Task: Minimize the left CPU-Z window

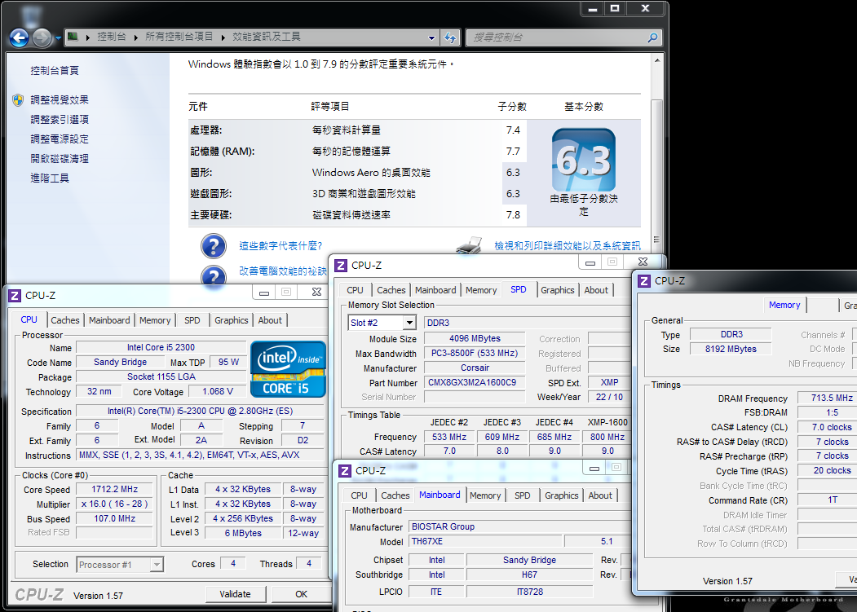Action: click(264, 293)
